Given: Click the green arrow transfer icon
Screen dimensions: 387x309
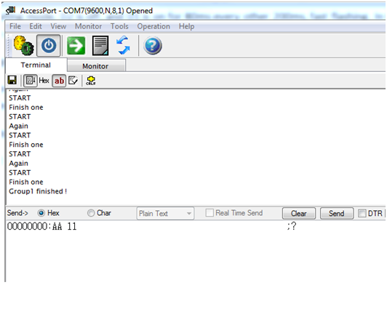Looking at the screenshot, I should pyautogui.click(x=76, y=46).
